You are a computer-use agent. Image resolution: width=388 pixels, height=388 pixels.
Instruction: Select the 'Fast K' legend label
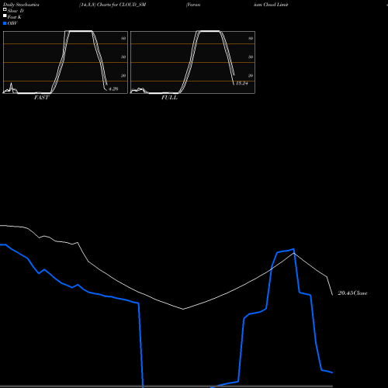pos(15,17)
